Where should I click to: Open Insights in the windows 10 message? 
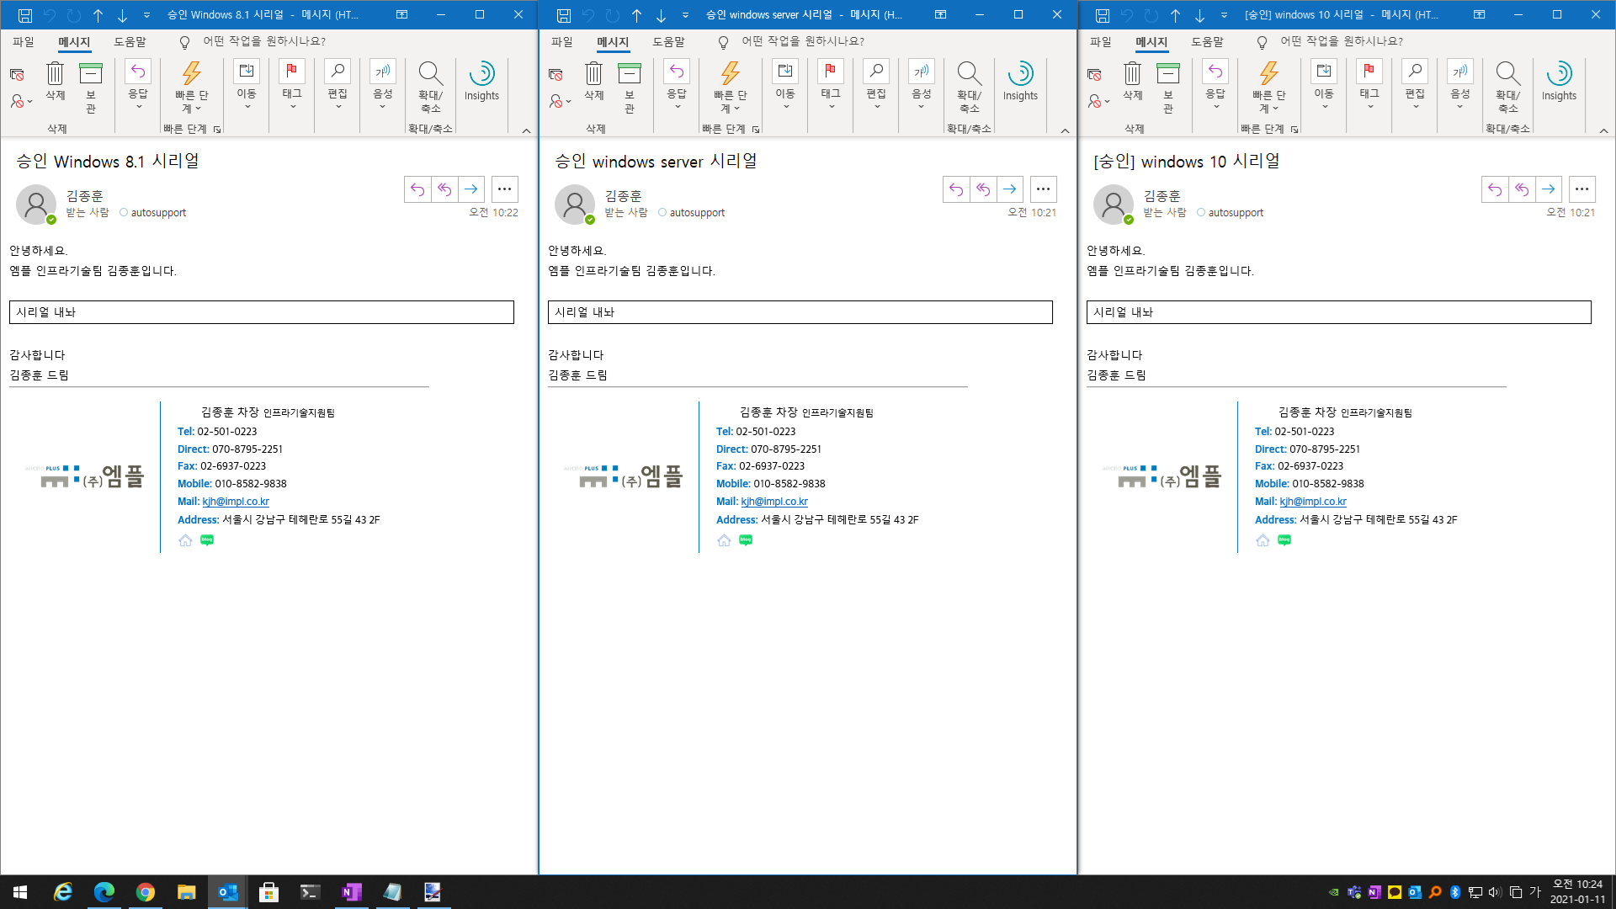coord(1559,81)
